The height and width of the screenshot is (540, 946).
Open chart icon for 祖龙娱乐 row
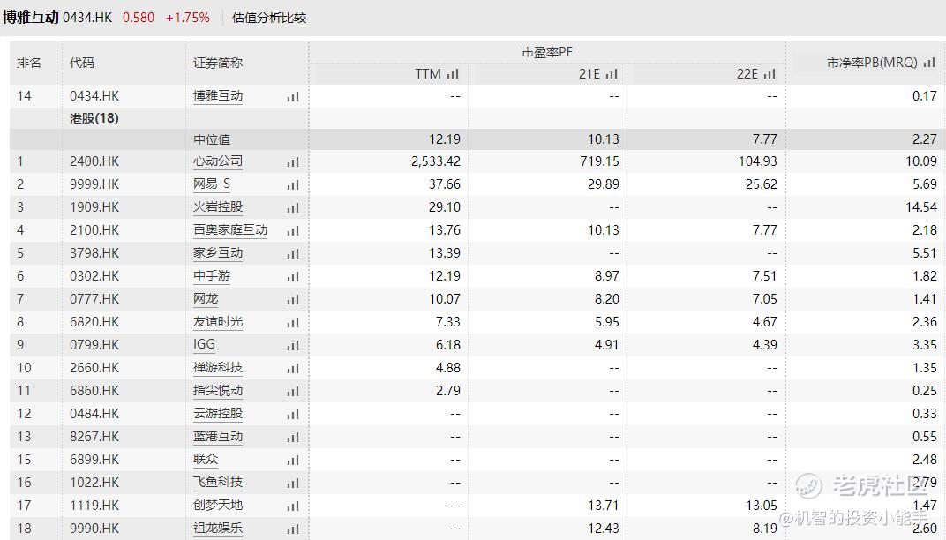[293, 529]
